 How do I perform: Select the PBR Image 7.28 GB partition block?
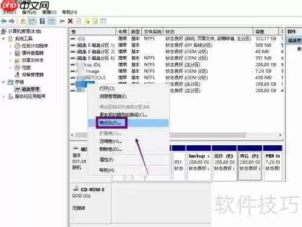[x=273, y=162]
